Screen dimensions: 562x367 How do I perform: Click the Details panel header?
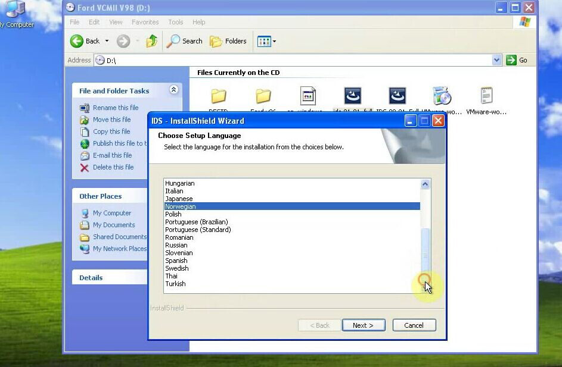pyautogui.click(x=110, y=278)
